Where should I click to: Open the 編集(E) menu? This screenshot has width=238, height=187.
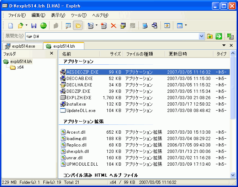(38, 15)
